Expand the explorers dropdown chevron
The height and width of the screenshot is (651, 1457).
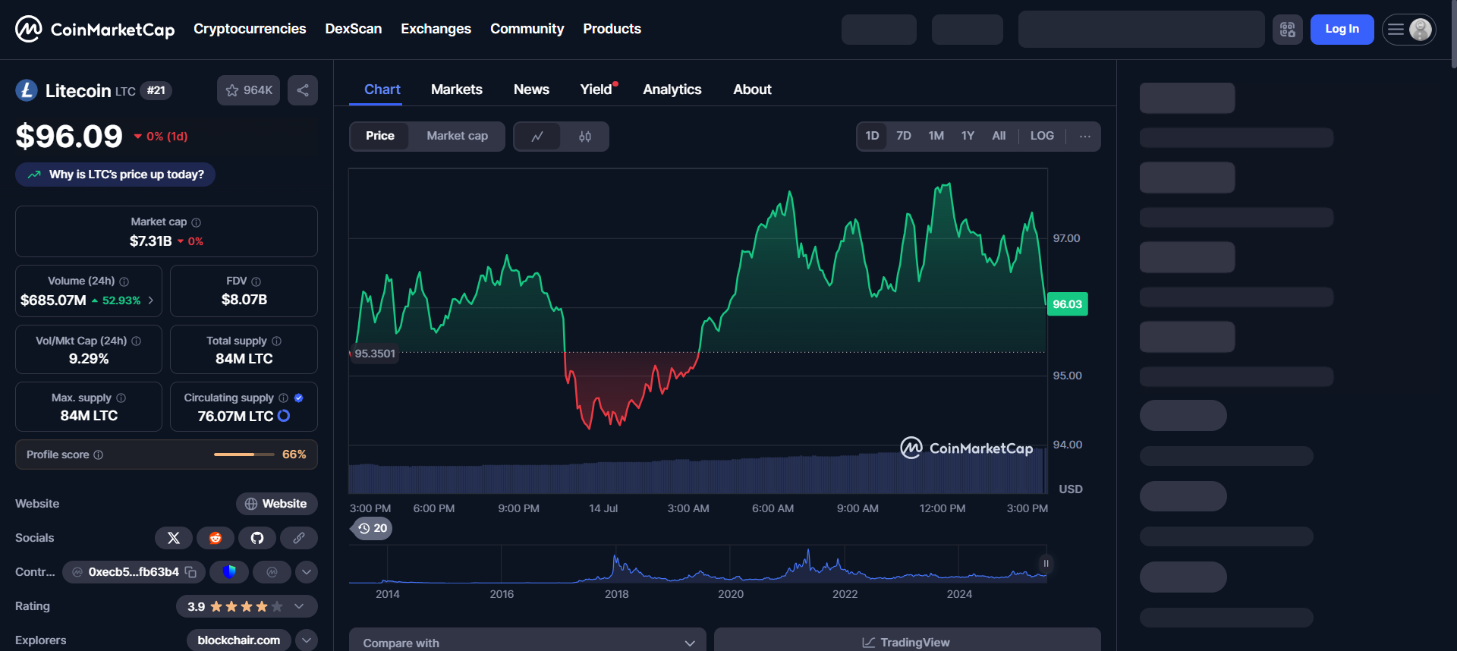click(307, 640)
